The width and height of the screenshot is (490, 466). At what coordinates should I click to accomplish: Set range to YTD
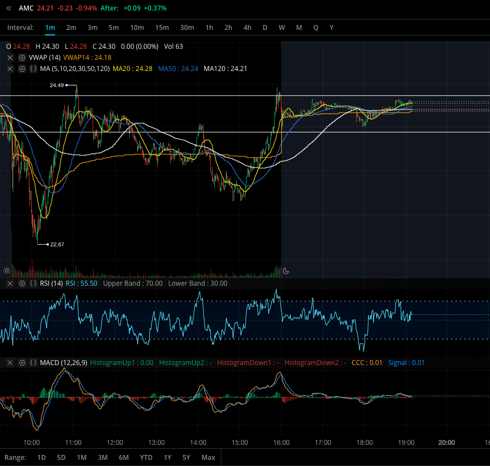(x=146, y=458)
